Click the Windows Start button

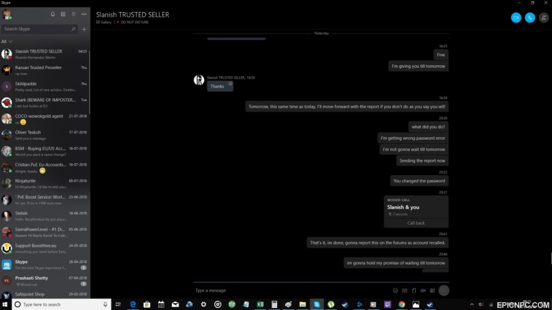pyautogui.click(x=5, y=304)
